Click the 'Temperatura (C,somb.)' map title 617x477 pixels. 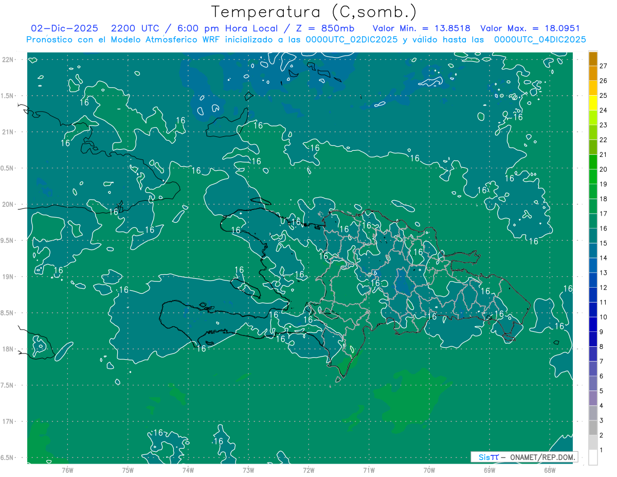point(314,12)
